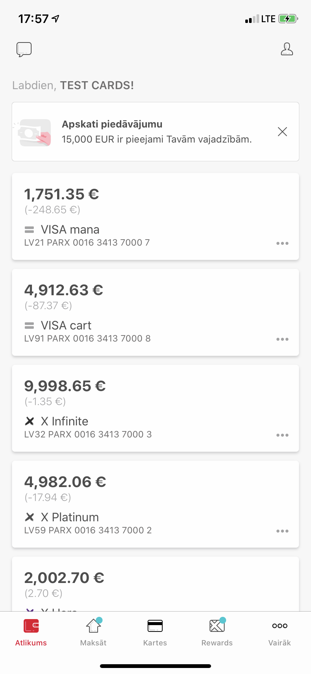The height and width of the screenshot is (674, 311).
Task: Open the 9,998.65 € account balance
Action: point(65,386)
